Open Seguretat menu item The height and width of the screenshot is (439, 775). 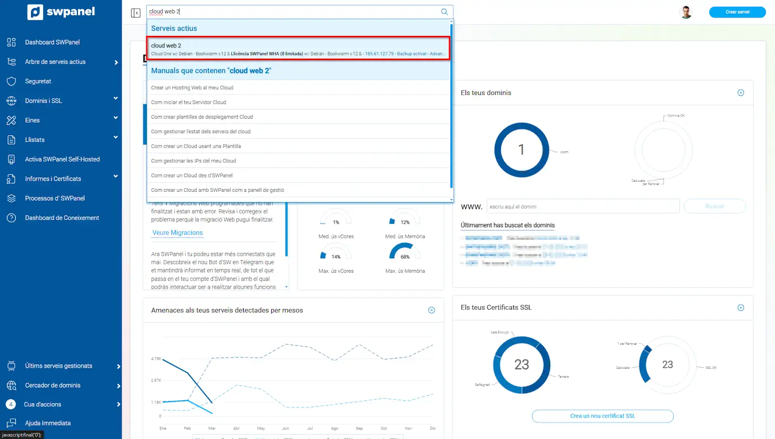click(x=38, y=81)
